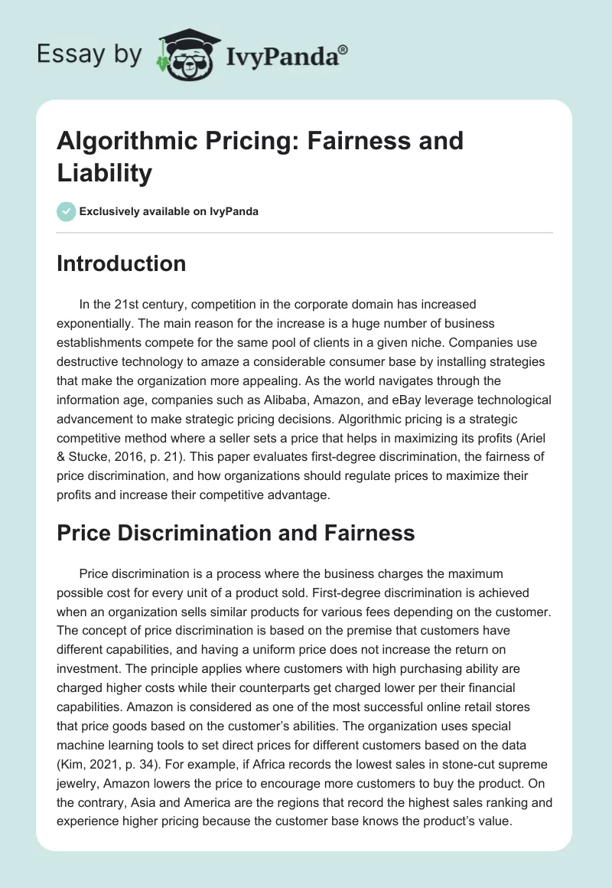Click the "Introduction" section heading
612x888 pixels.
pos(122,263)
